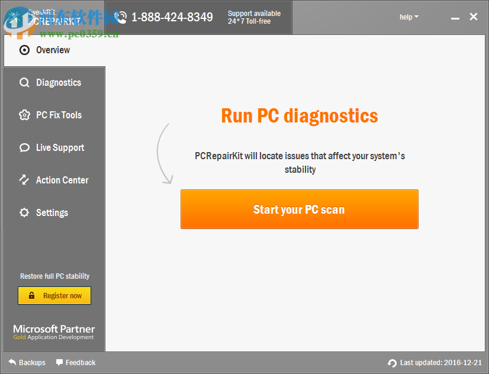Click the update refresh icon
This screenshot has height=374, width=489.
(x=392, y=363)
